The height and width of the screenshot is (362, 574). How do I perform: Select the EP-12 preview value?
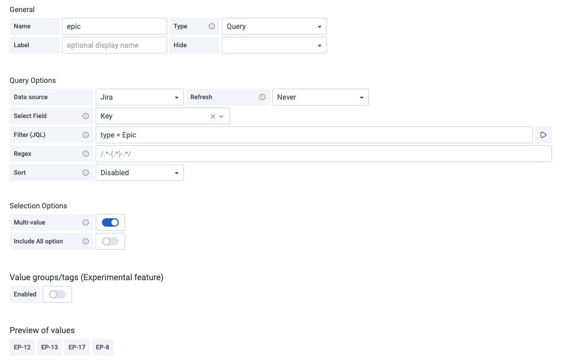[22, 347]
